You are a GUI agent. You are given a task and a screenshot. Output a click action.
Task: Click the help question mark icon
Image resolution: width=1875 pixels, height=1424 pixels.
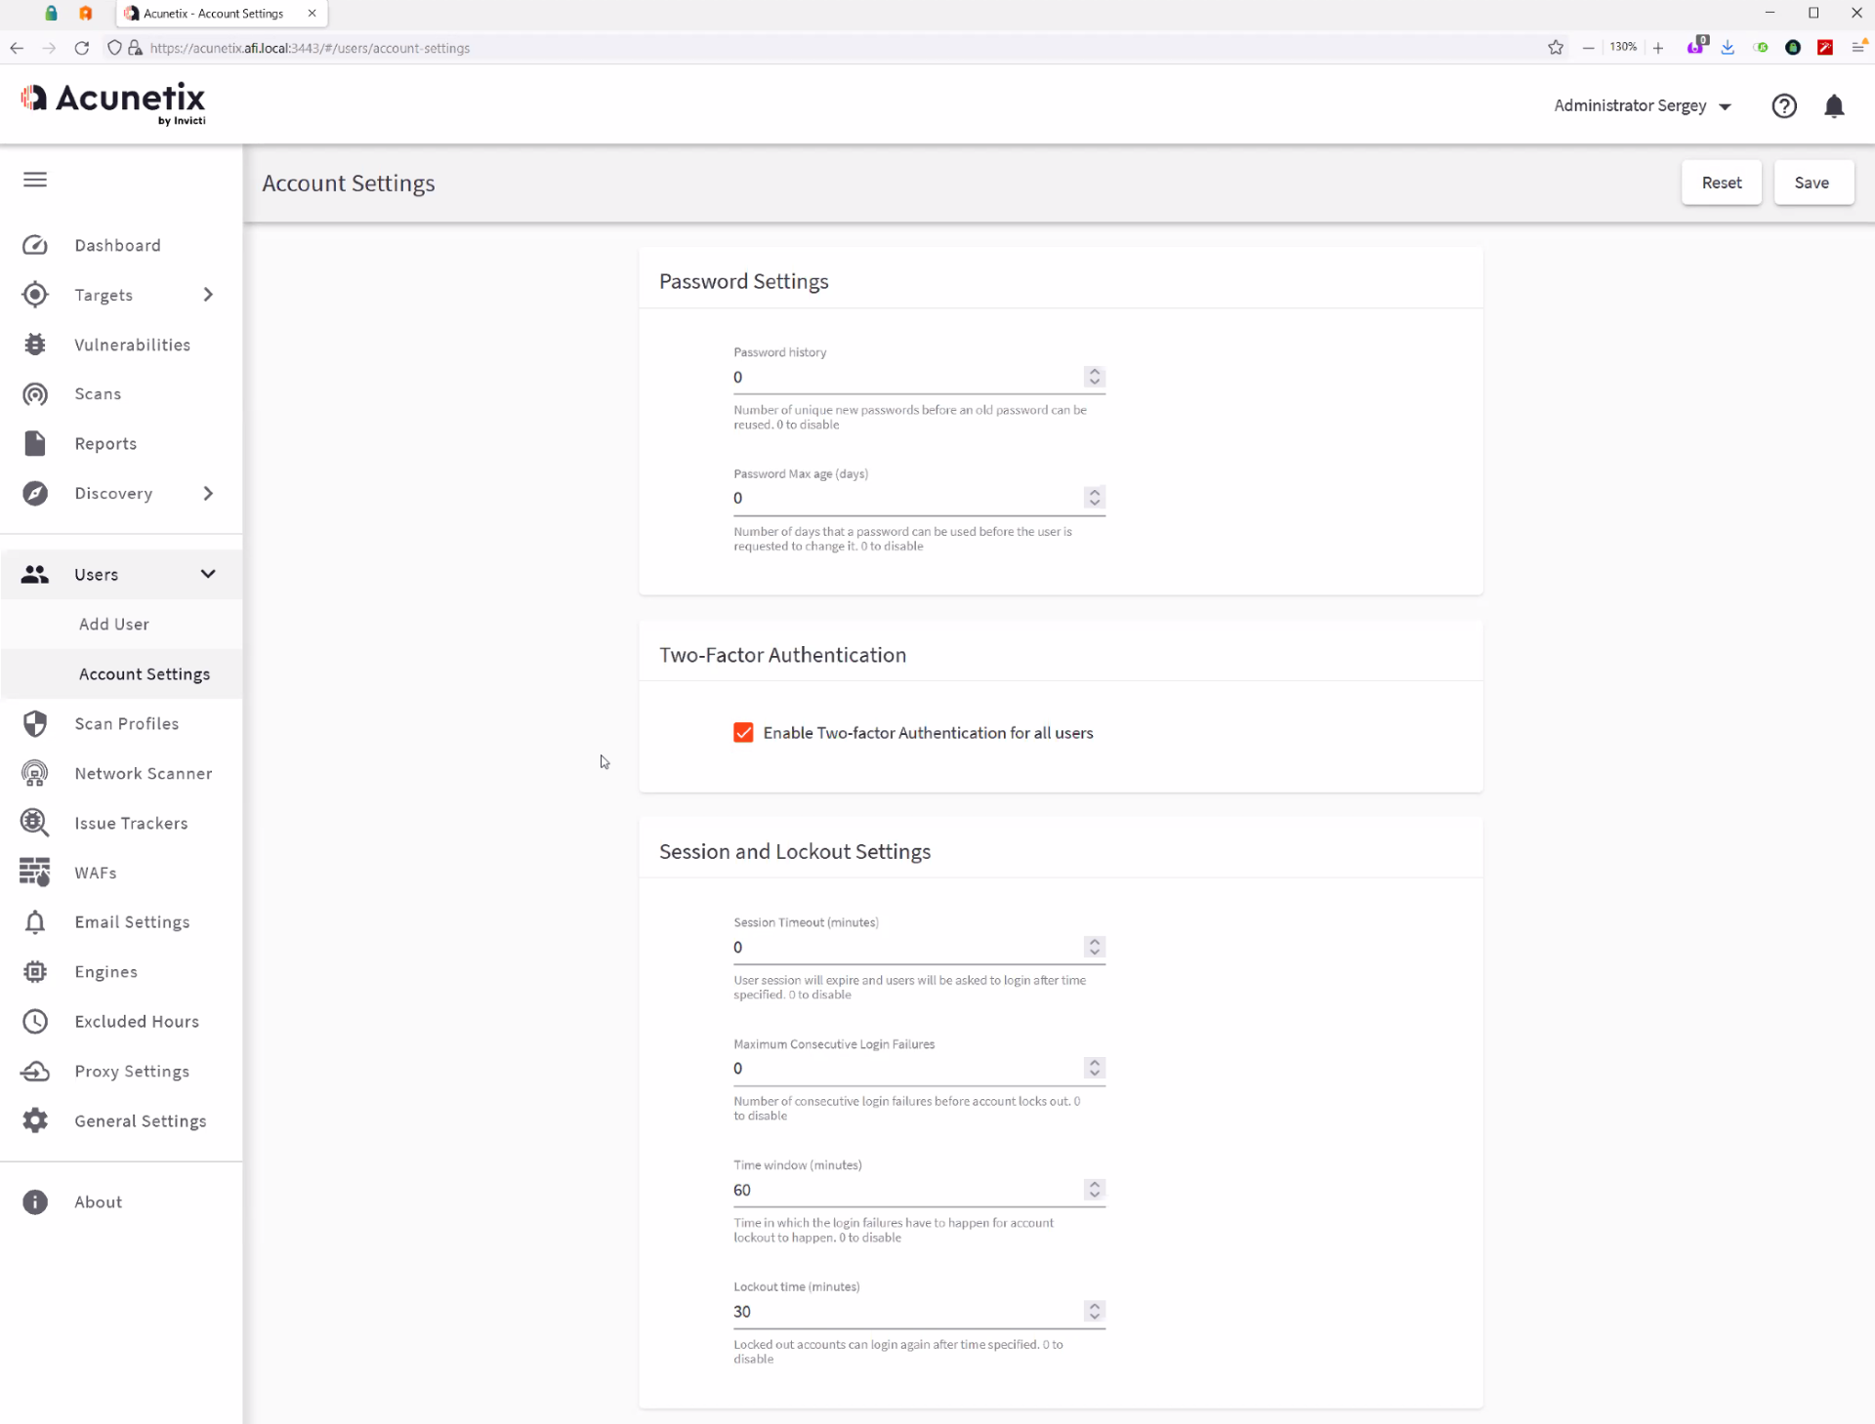coord(1784,106)
